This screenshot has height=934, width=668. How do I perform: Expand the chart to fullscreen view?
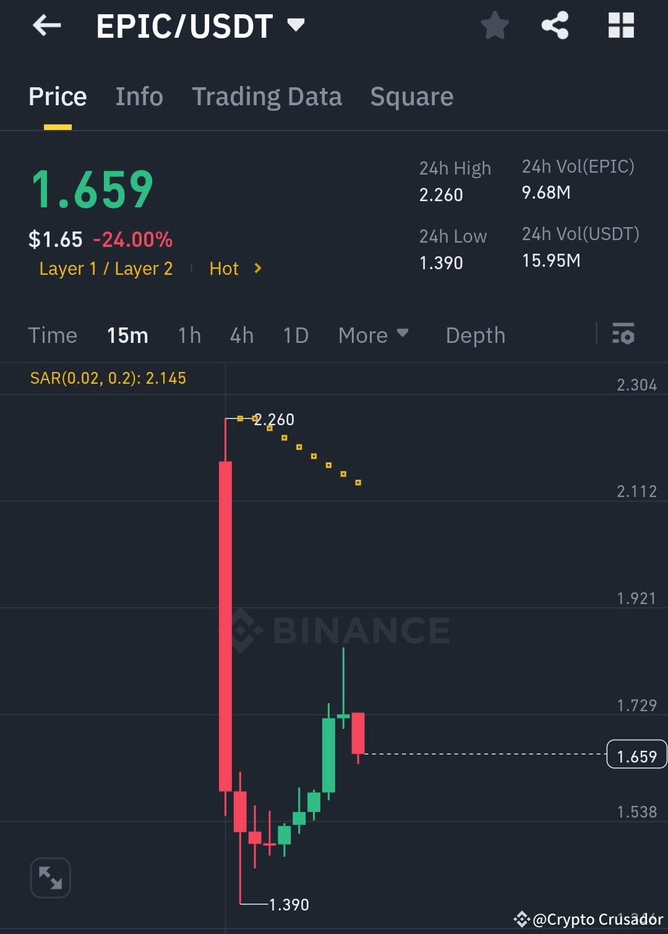tap(50, 877)
